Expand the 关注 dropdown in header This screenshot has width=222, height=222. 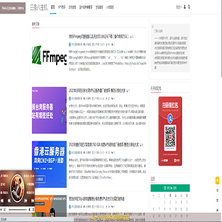pos(179,7)
